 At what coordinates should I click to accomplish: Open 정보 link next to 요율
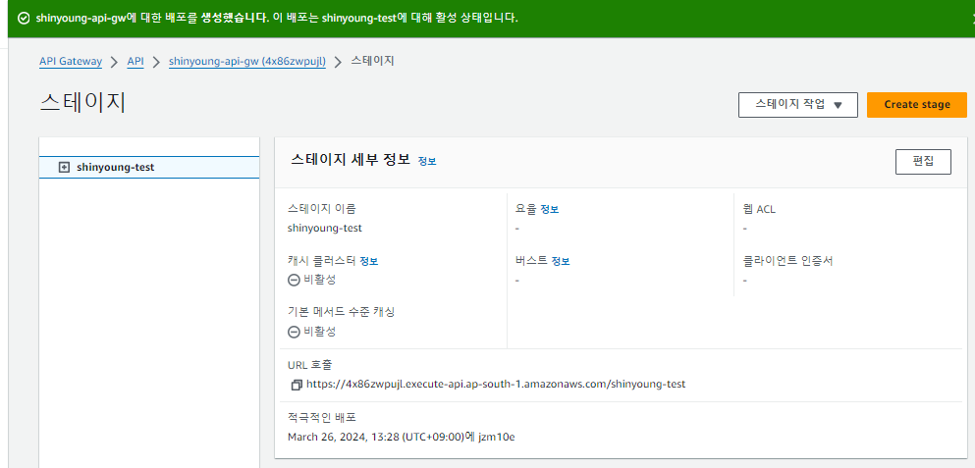click(x=550, y=209)
